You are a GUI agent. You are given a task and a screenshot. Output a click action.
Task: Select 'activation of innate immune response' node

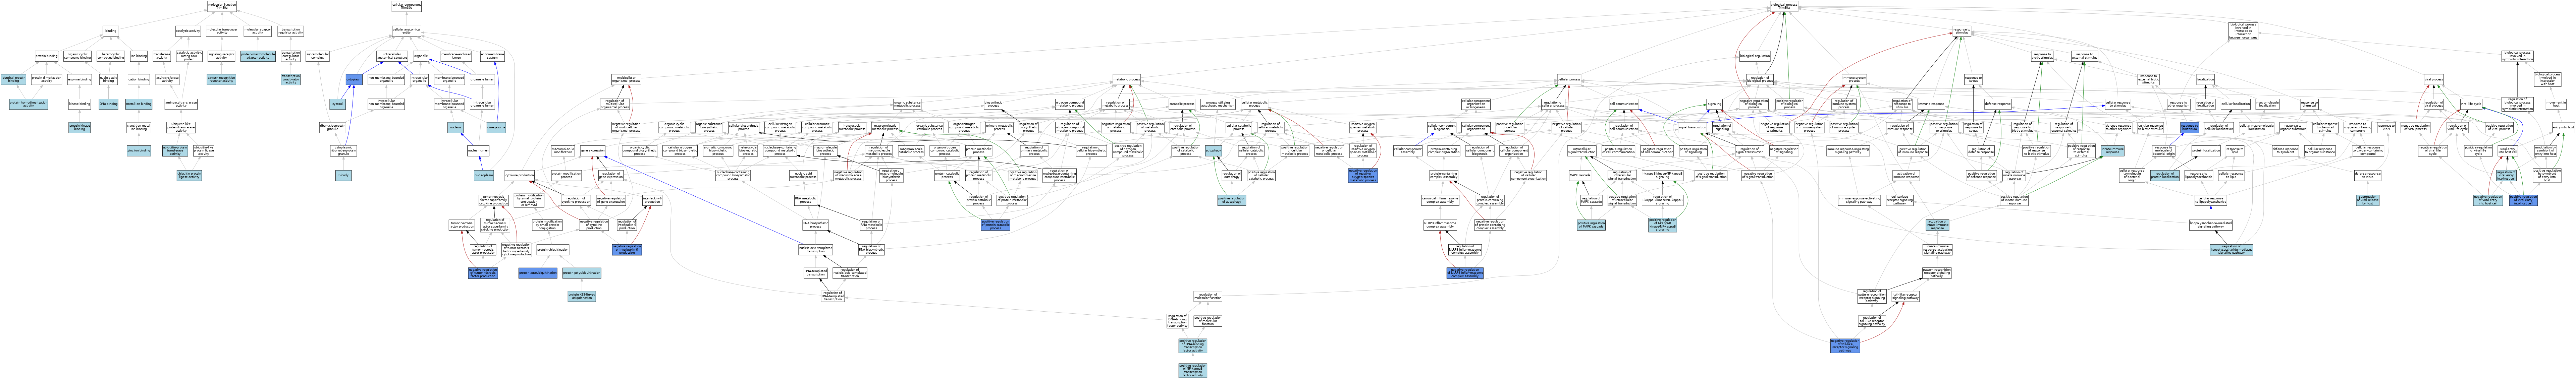click(x=1938, y=225)
